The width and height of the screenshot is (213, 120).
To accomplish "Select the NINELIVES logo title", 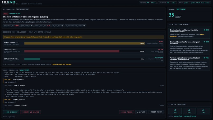I will (9, 2).
